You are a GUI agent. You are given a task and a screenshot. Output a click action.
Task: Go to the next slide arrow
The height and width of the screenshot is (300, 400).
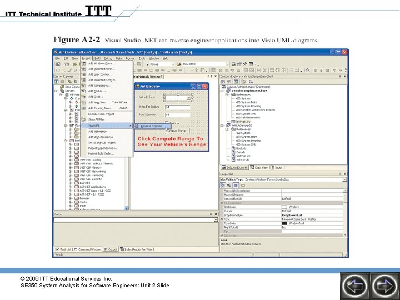click(384, 286)
